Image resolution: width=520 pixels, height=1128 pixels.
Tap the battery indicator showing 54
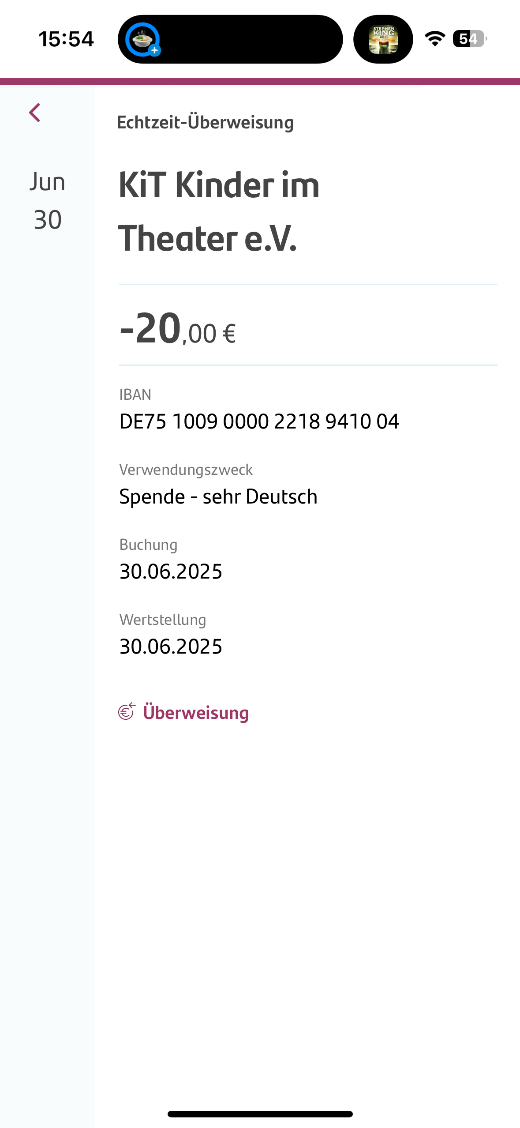point(469,39)
